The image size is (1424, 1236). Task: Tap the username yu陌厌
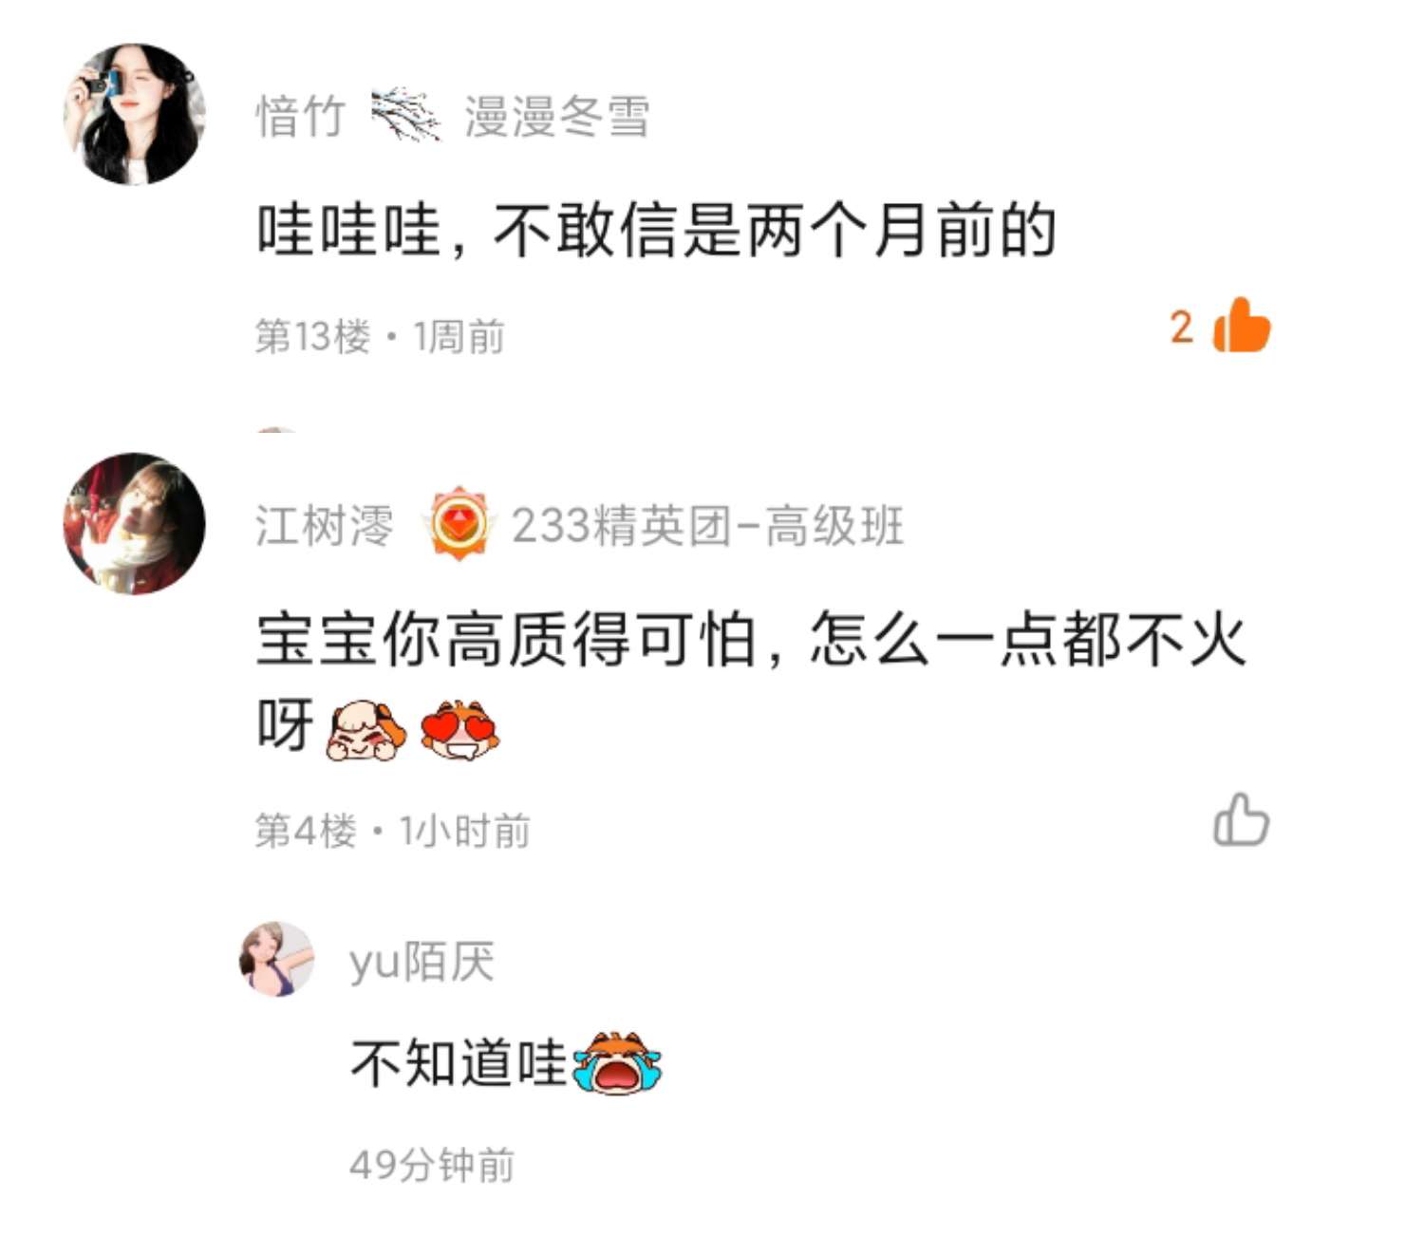pyautogui.click(x=422, y=962)
